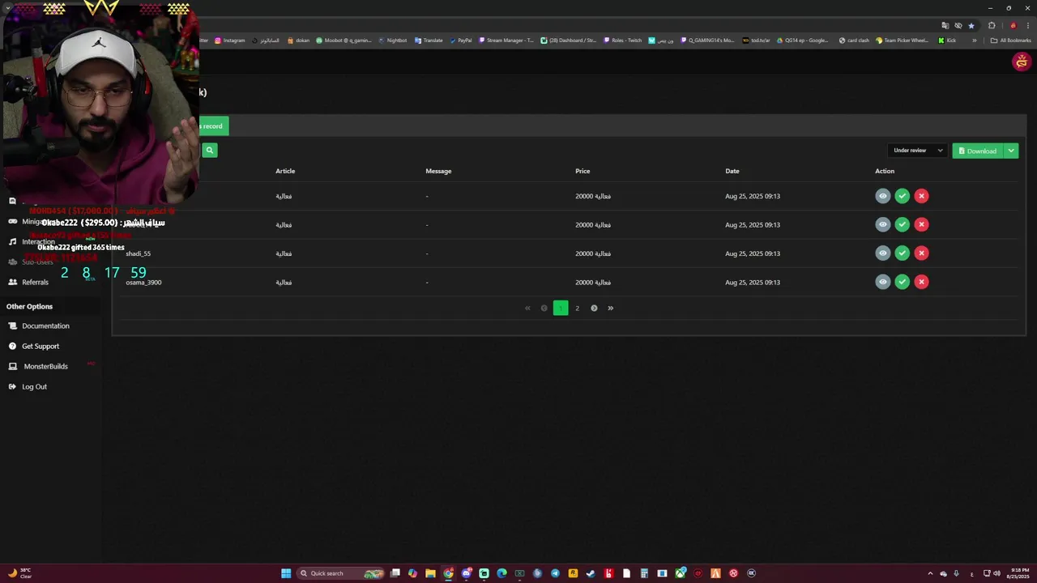Go to previous page arrow
Screen dimensions: 1037x583
pyautogui.click(x=544, y=308)
